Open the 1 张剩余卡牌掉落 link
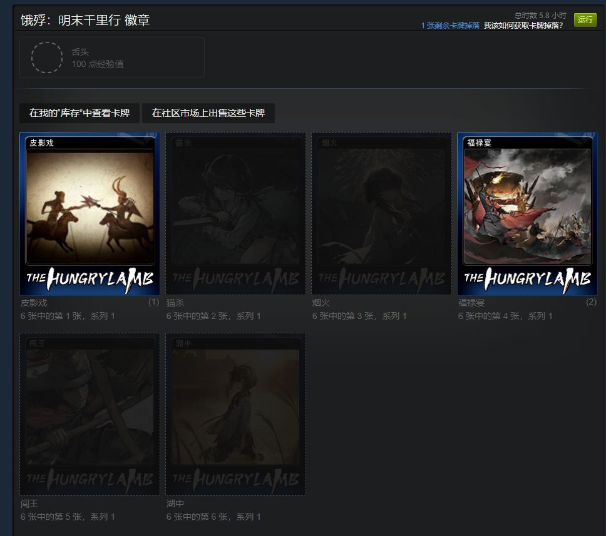The image size is (606, 536). pyautogui.click(x=450, y=26)
